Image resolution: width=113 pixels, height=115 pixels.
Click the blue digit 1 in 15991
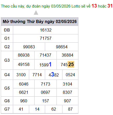[x=50, y=64]
